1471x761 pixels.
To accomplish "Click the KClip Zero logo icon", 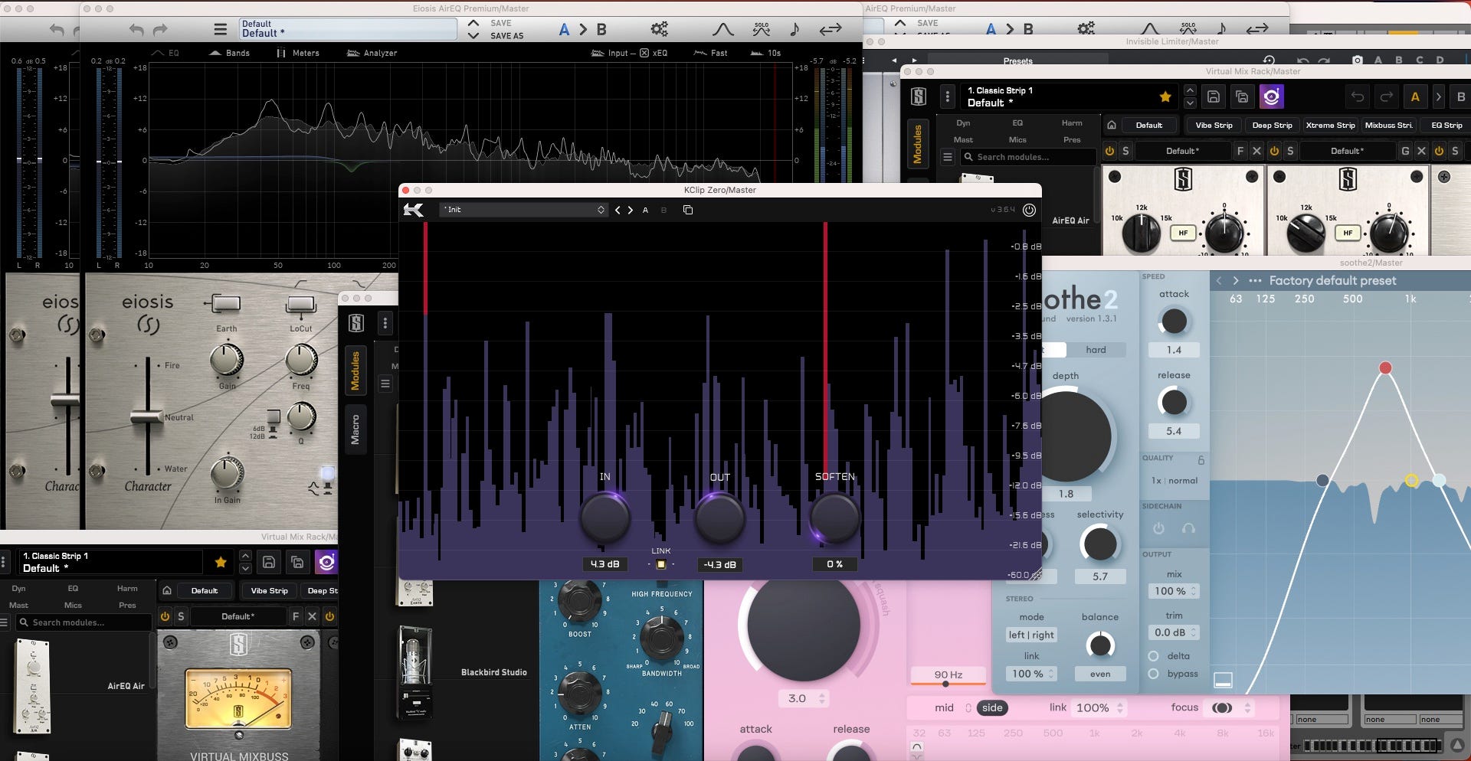I will pos(413,210).
